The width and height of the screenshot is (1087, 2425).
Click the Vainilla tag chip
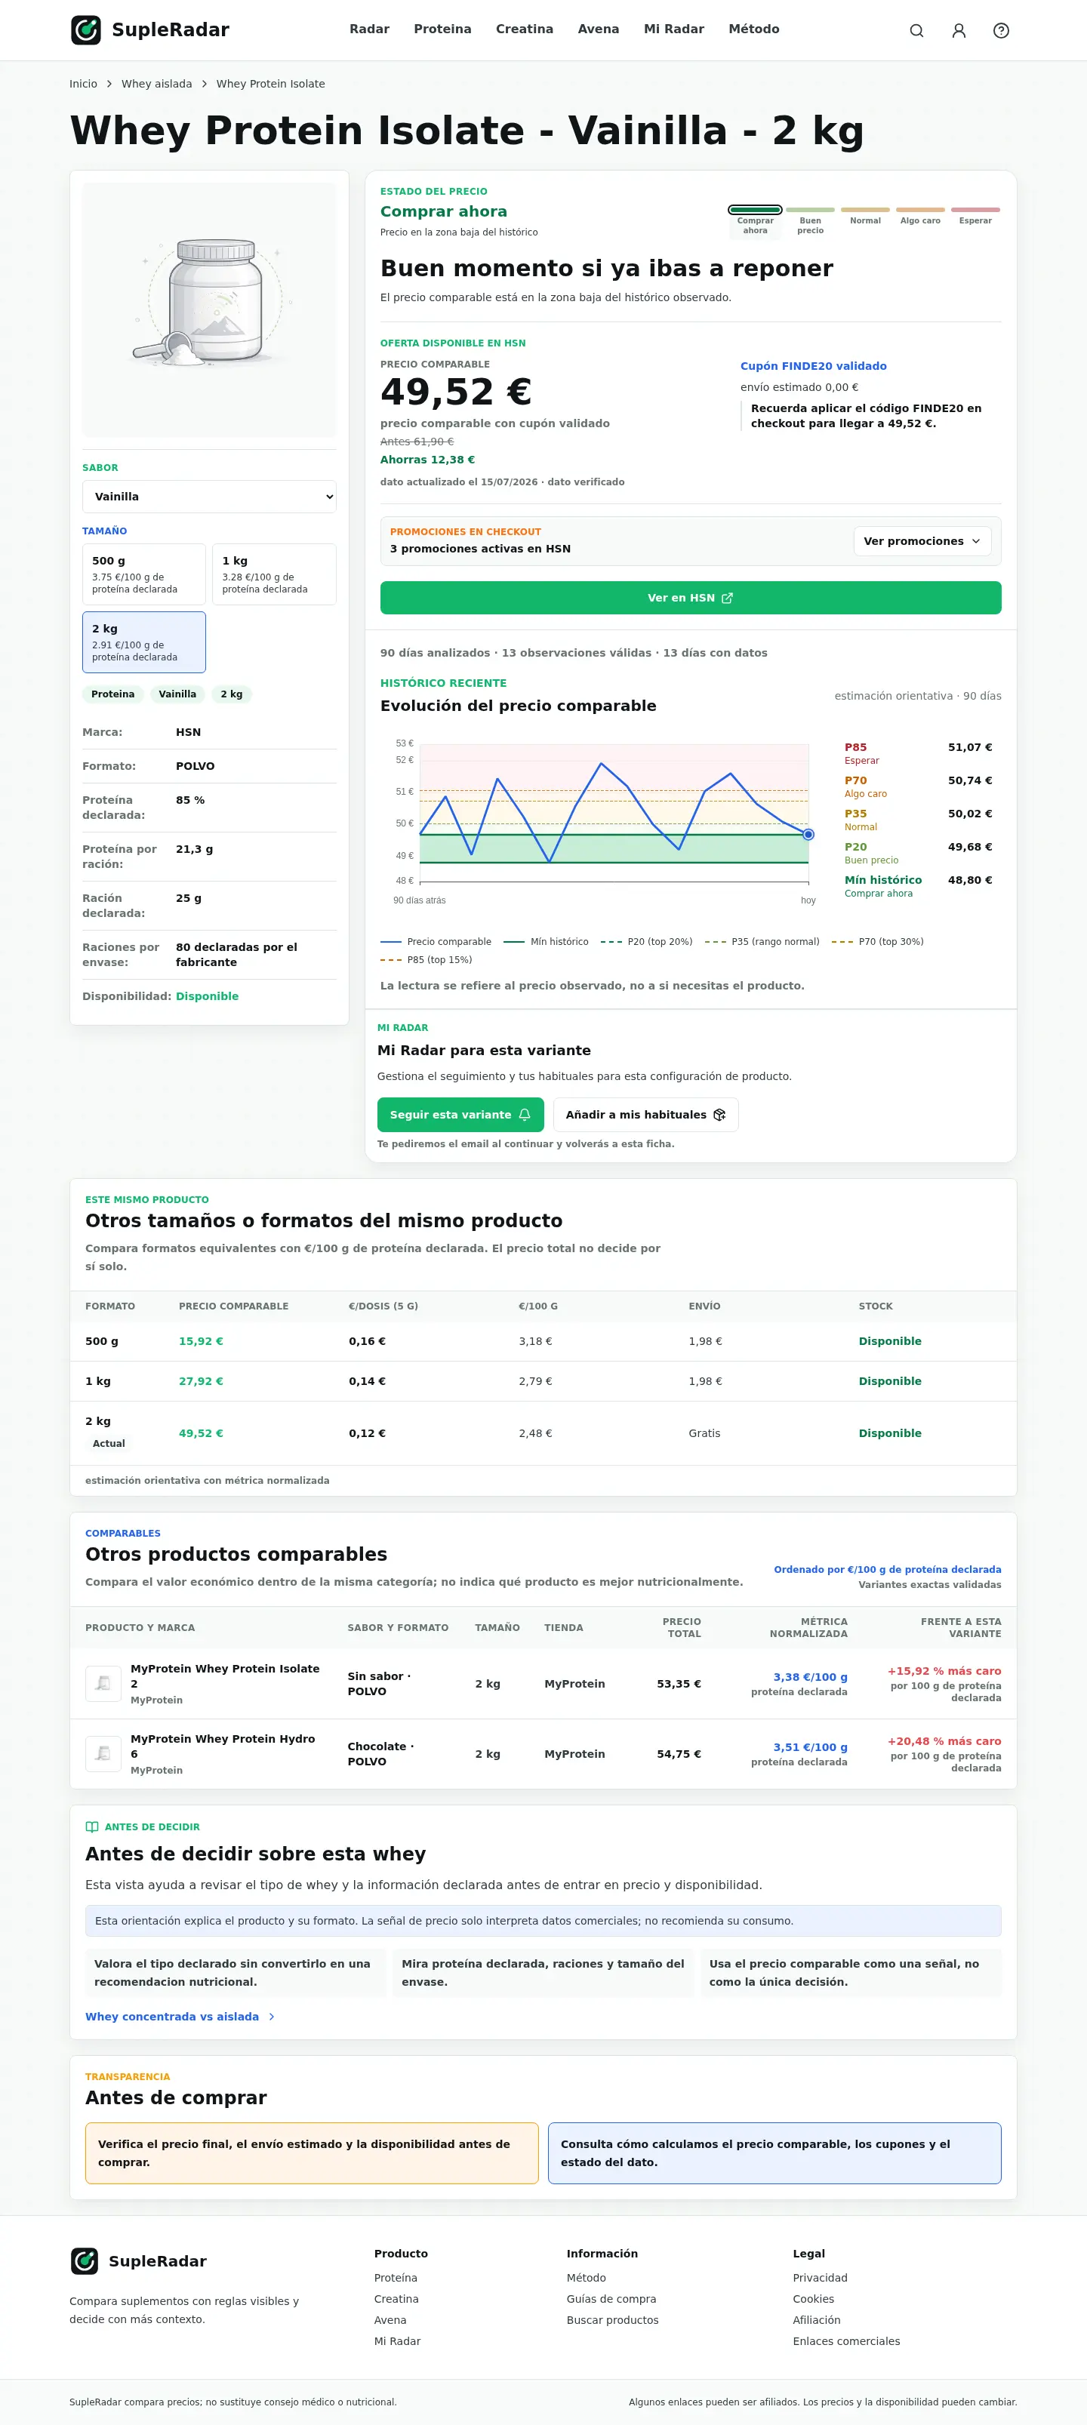[x=177, y=694]
